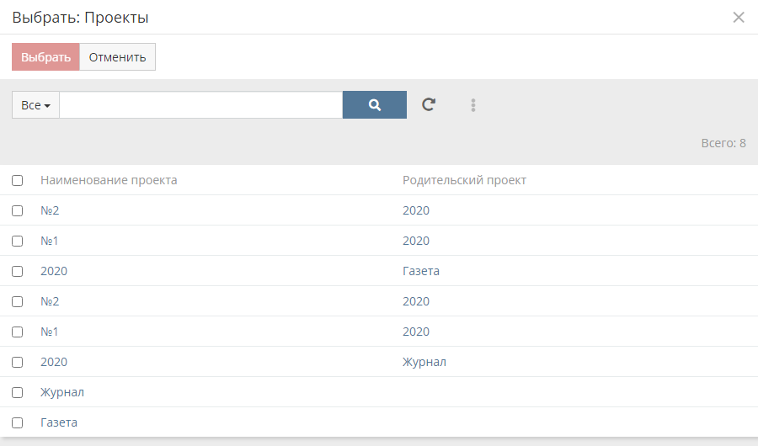This screenshot has width=758, height=446.
Task: Focus the search text field
Action: click(x=200, y=105)
